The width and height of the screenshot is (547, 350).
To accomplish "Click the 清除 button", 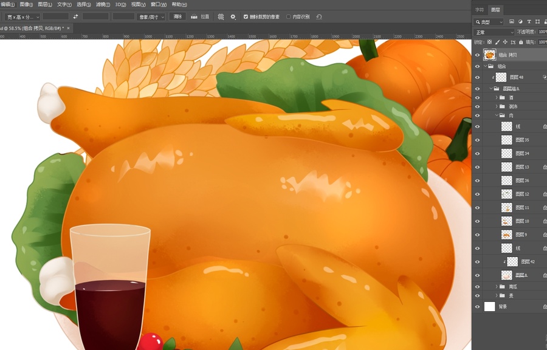I will coord(177,17).
